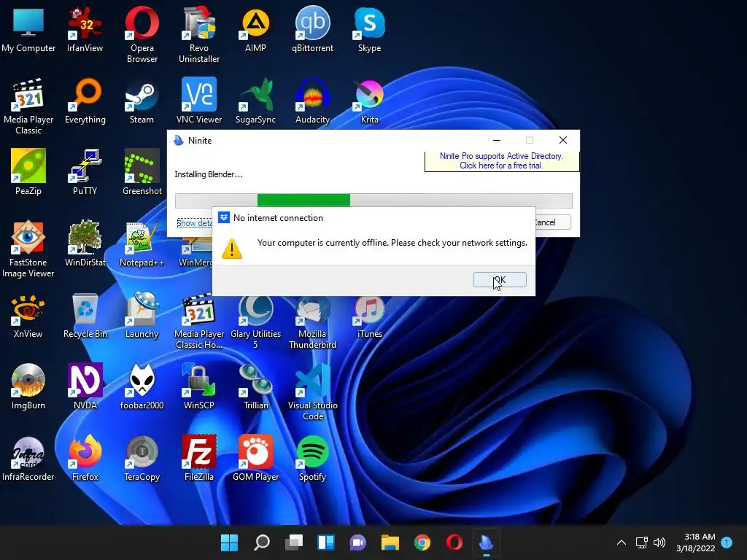This screenshot has width=747, height=560.
Task: Open the Windows Start menu
Action: (229, 542)
